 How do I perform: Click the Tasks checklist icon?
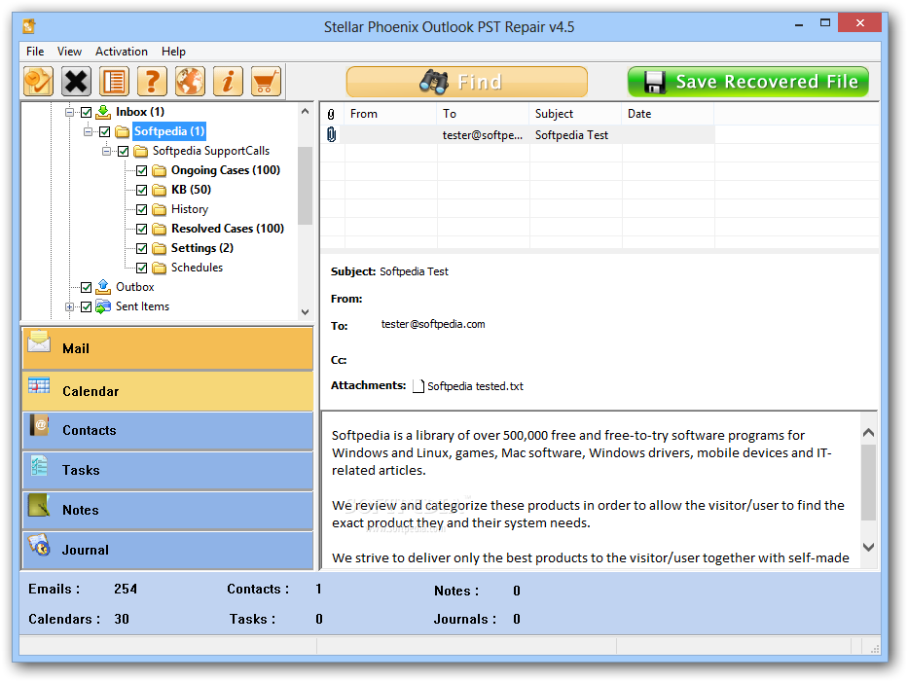39,466
